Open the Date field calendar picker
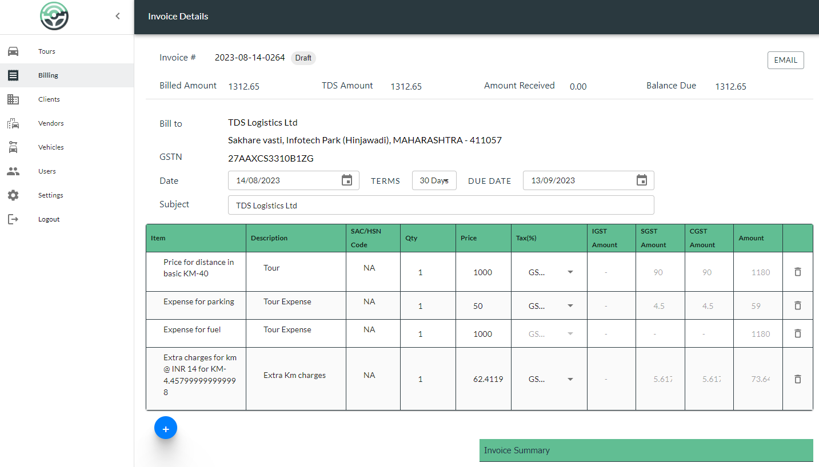Screen dimensions: 819x467 click(347, 180)
